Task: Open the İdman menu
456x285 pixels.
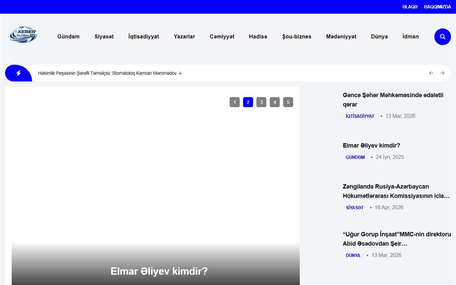Action: 410,36
